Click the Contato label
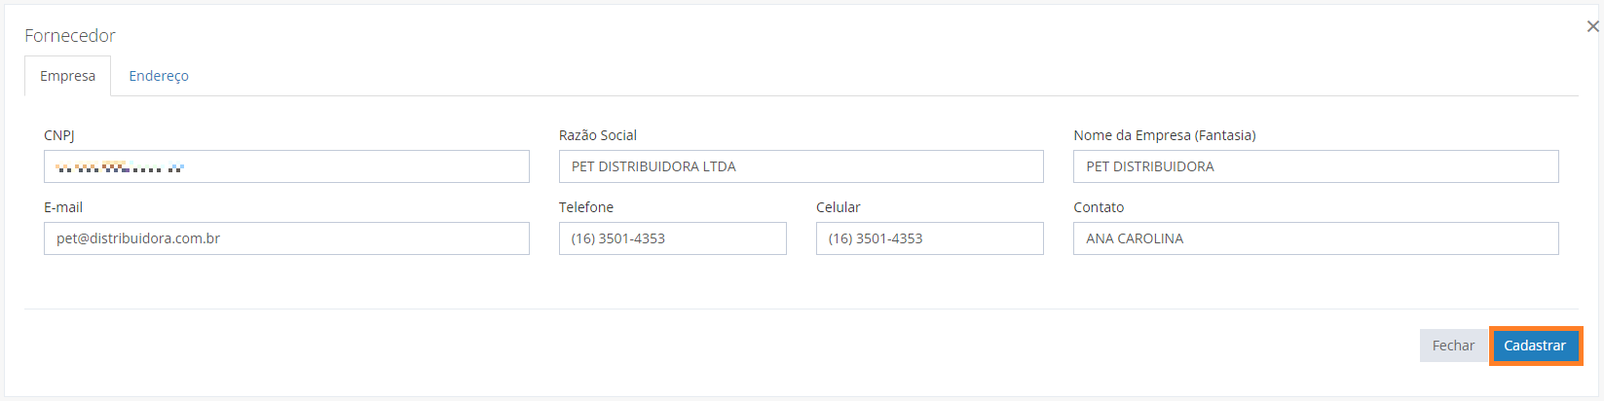The height and width of the screenshot is (401, 1604). (1099, 207)
